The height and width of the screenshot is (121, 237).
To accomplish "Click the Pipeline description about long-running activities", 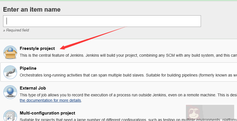I will [x=128, y=75].
